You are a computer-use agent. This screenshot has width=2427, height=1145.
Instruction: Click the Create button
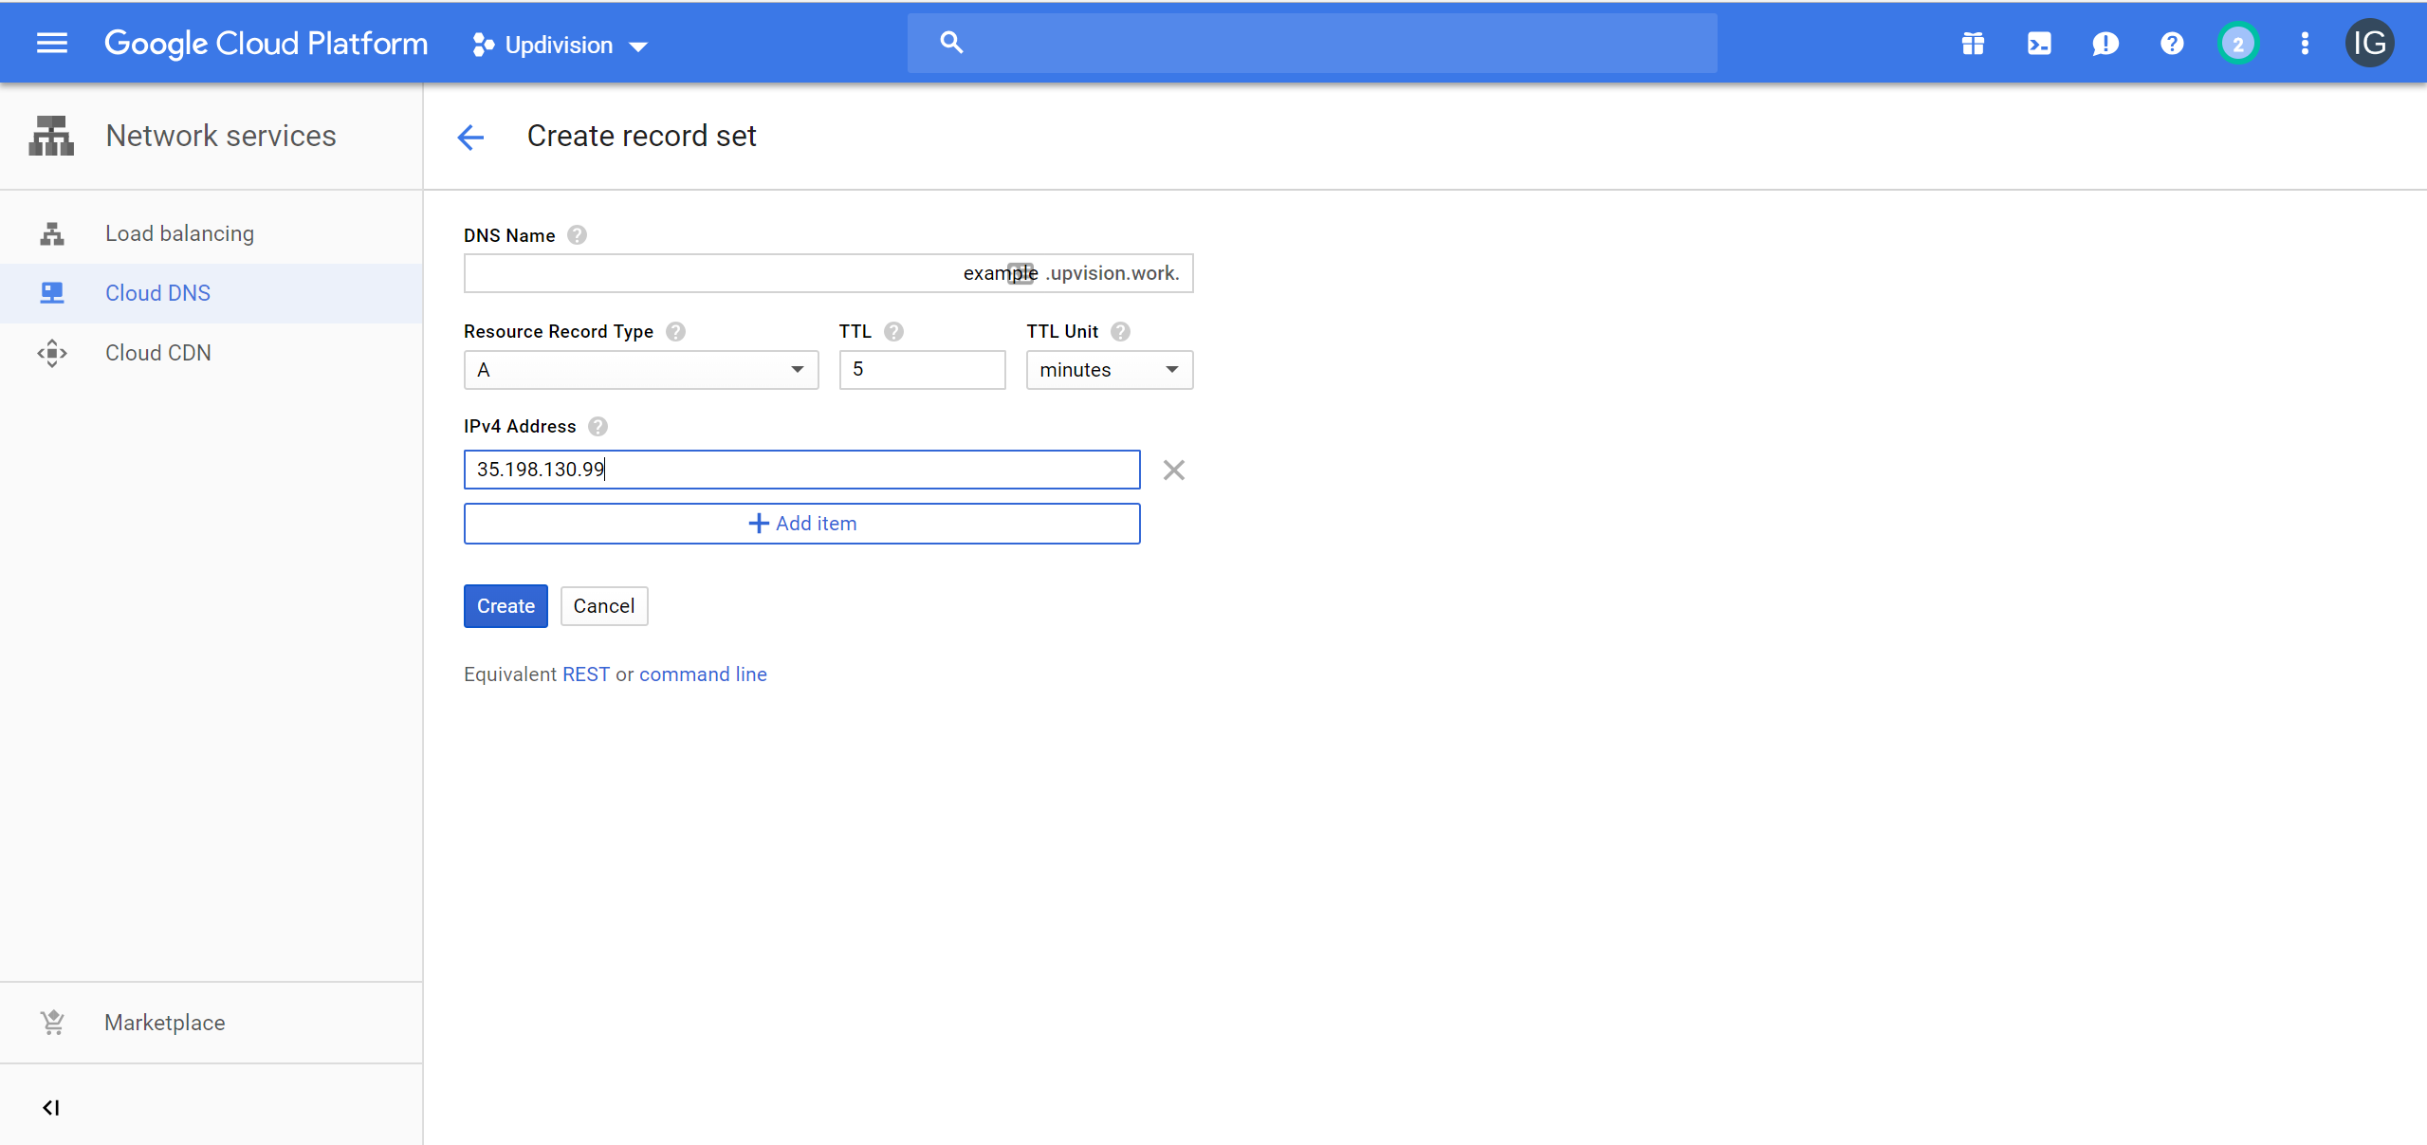click(506, 605)
